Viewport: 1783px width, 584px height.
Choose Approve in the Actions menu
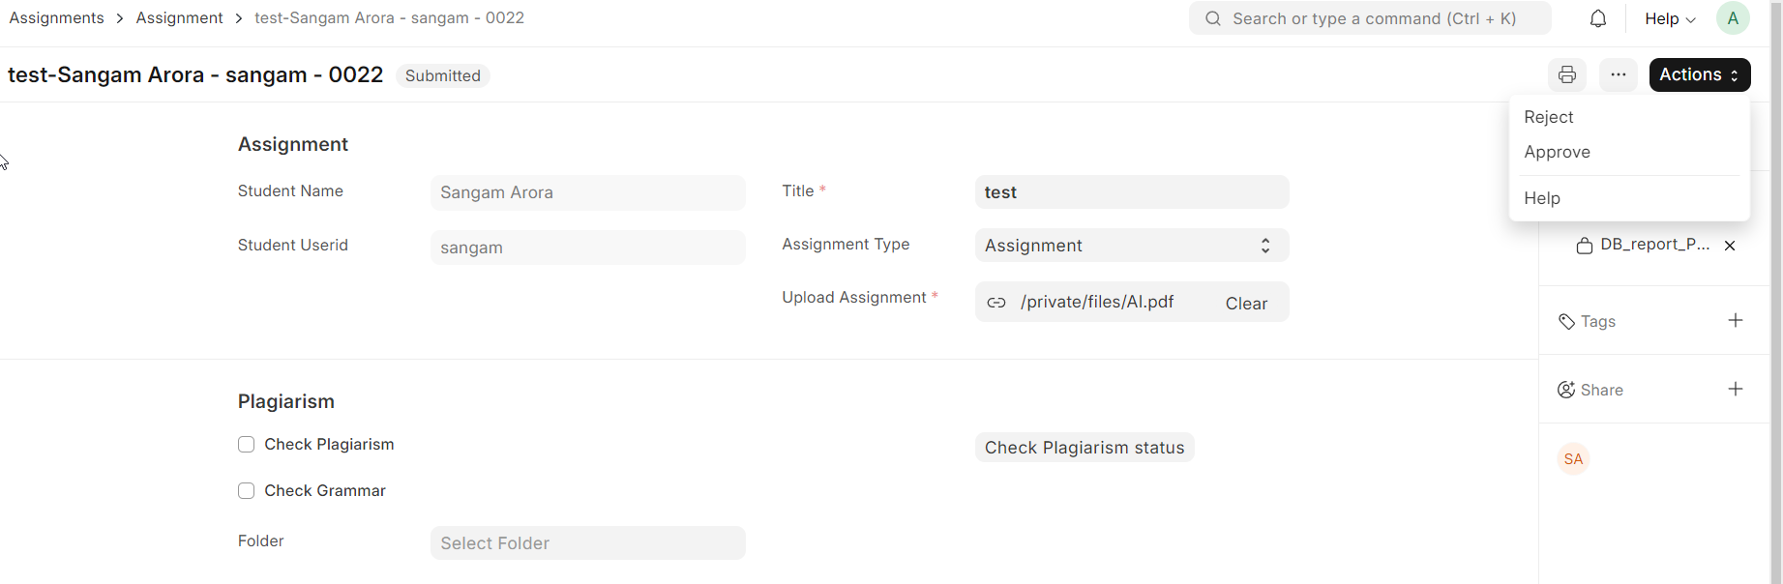1558,152
